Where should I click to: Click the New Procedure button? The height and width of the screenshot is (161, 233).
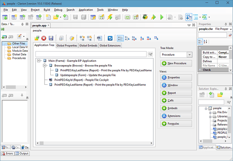click(x=176, y=63)
